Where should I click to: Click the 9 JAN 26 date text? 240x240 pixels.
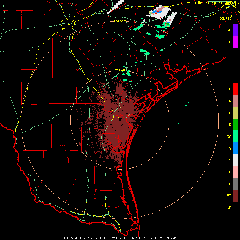[x=154, y=238]
